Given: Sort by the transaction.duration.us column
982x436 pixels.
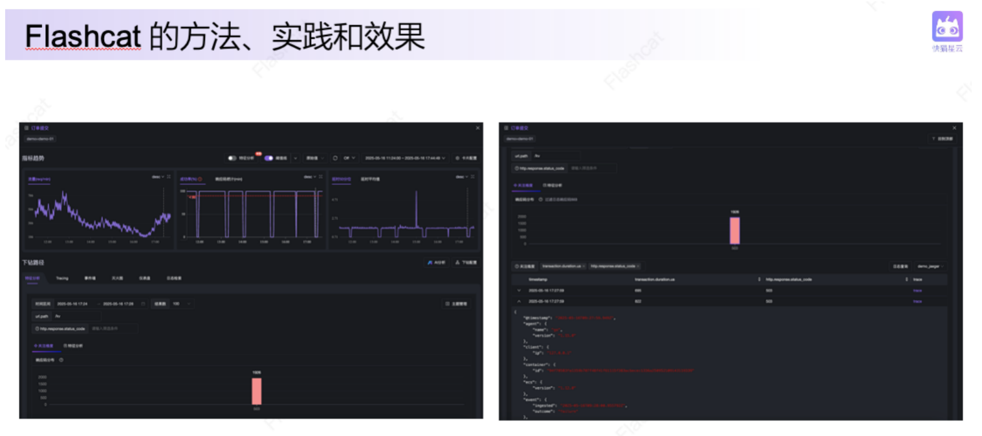Looking at the screenshot, I should (x=759, y=279).
